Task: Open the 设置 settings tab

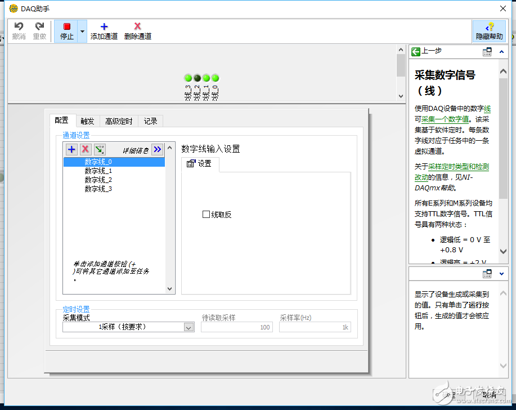Action: (200, 164)
